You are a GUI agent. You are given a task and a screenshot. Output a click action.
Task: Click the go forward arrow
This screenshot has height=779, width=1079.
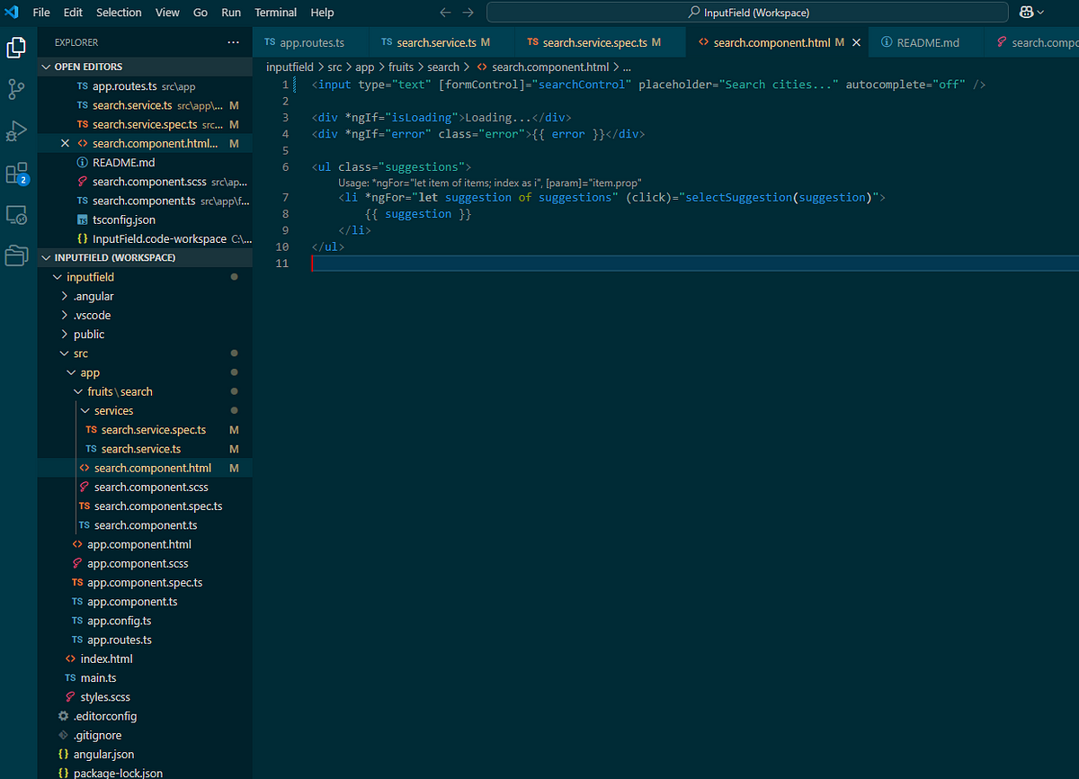pos(468,13)
